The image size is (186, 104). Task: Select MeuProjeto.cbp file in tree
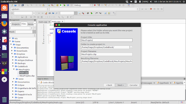point(27,76)
